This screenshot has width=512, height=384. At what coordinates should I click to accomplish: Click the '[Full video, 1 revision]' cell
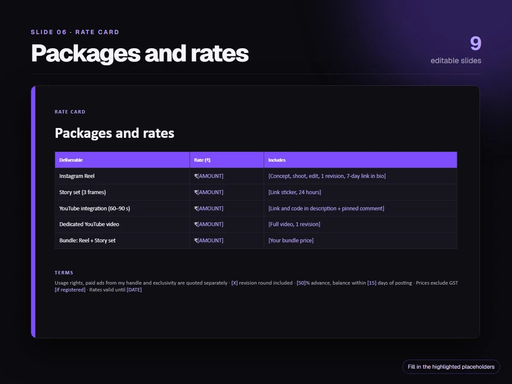[x=361, y=224]
